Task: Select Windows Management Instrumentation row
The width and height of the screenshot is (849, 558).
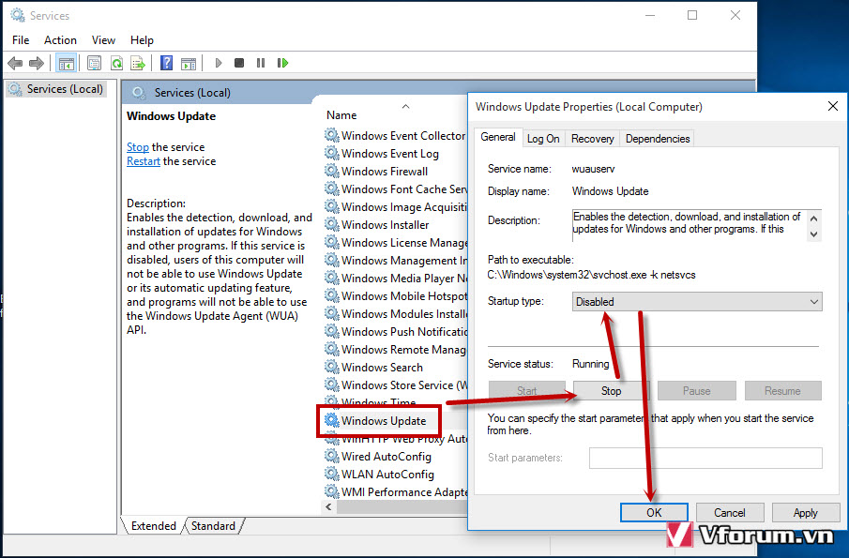Action: (396, 261)
